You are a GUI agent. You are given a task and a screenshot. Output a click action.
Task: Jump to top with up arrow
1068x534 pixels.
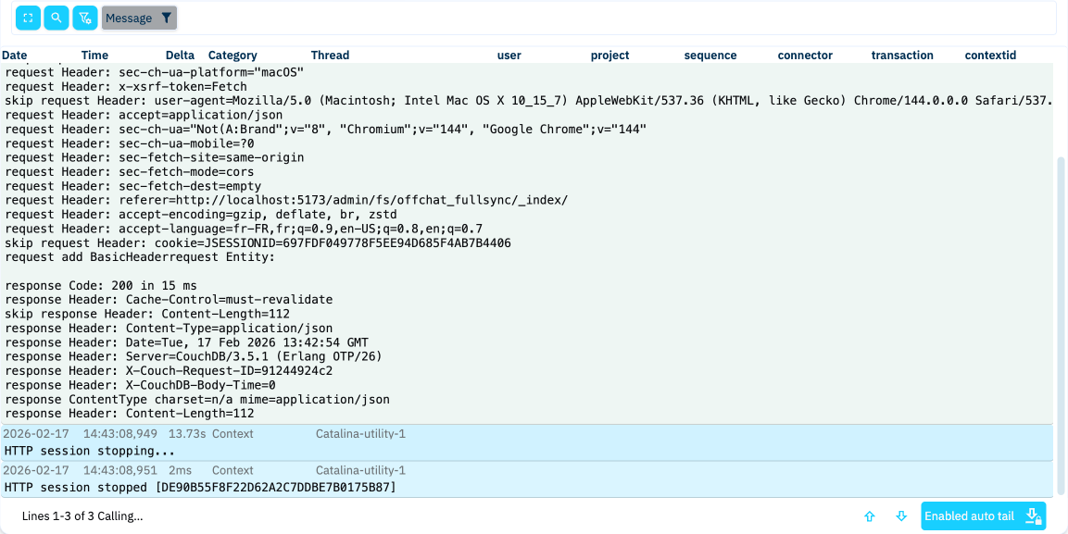[x=869, y=516]
